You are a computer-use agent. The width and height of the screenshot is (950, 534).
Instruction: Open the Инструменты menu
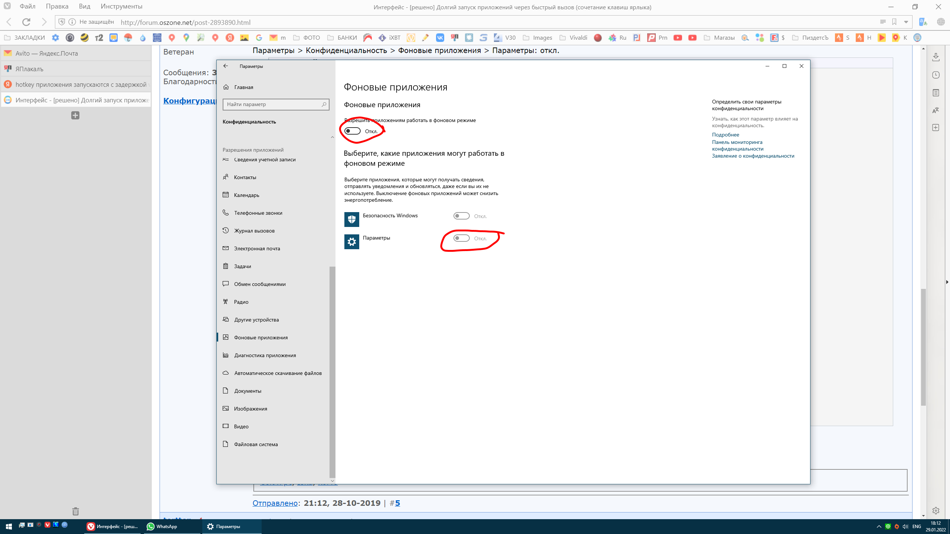tap(121, 6)
